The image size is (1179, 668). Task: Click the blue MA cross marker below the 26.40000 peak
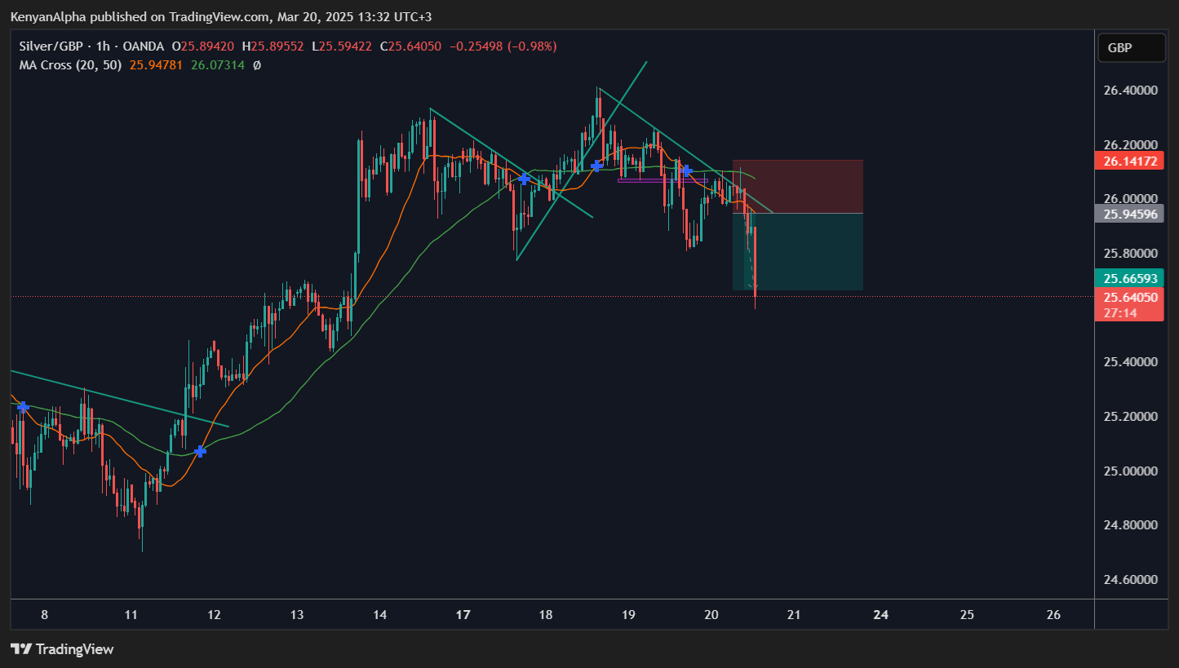(596, 166)
